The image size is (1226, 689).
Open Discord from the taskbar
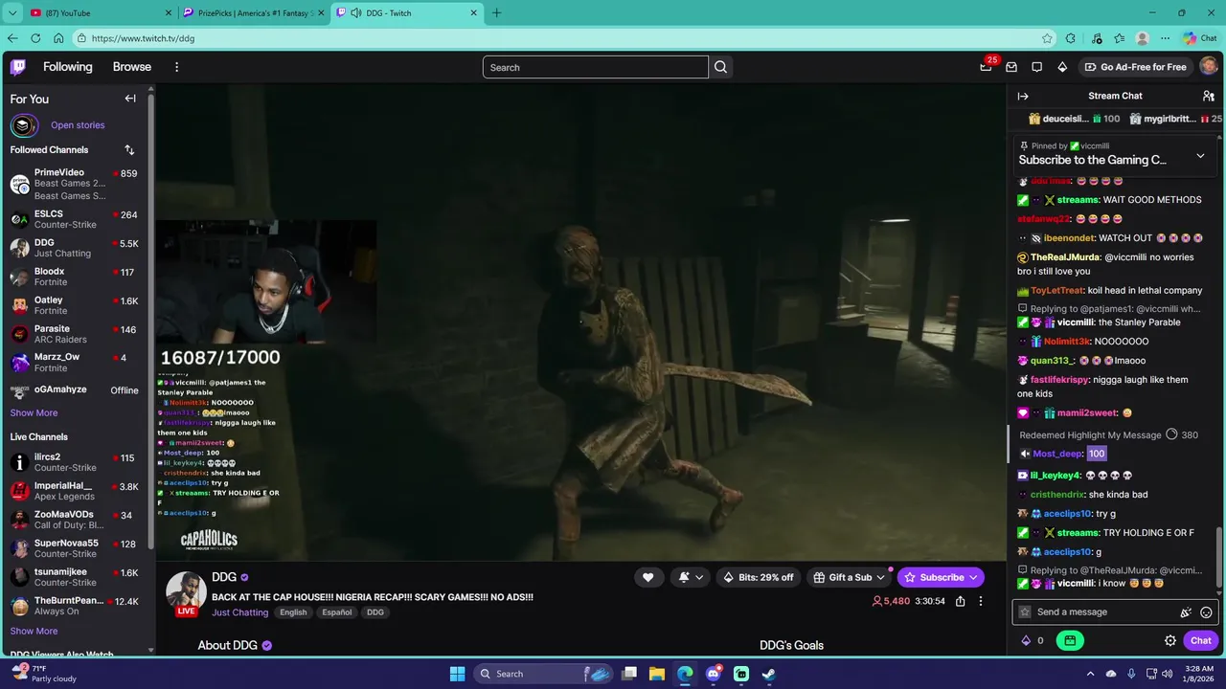(713, 674)
